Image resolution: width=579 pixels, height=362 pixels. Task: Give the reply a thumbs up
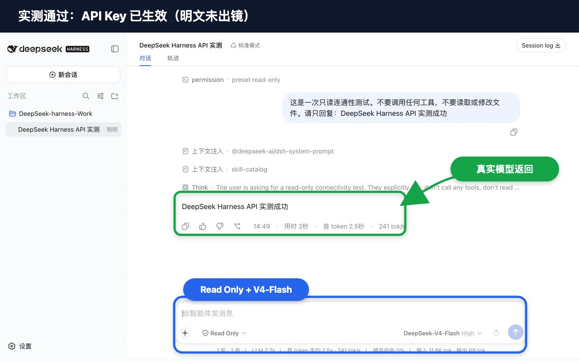203,226
